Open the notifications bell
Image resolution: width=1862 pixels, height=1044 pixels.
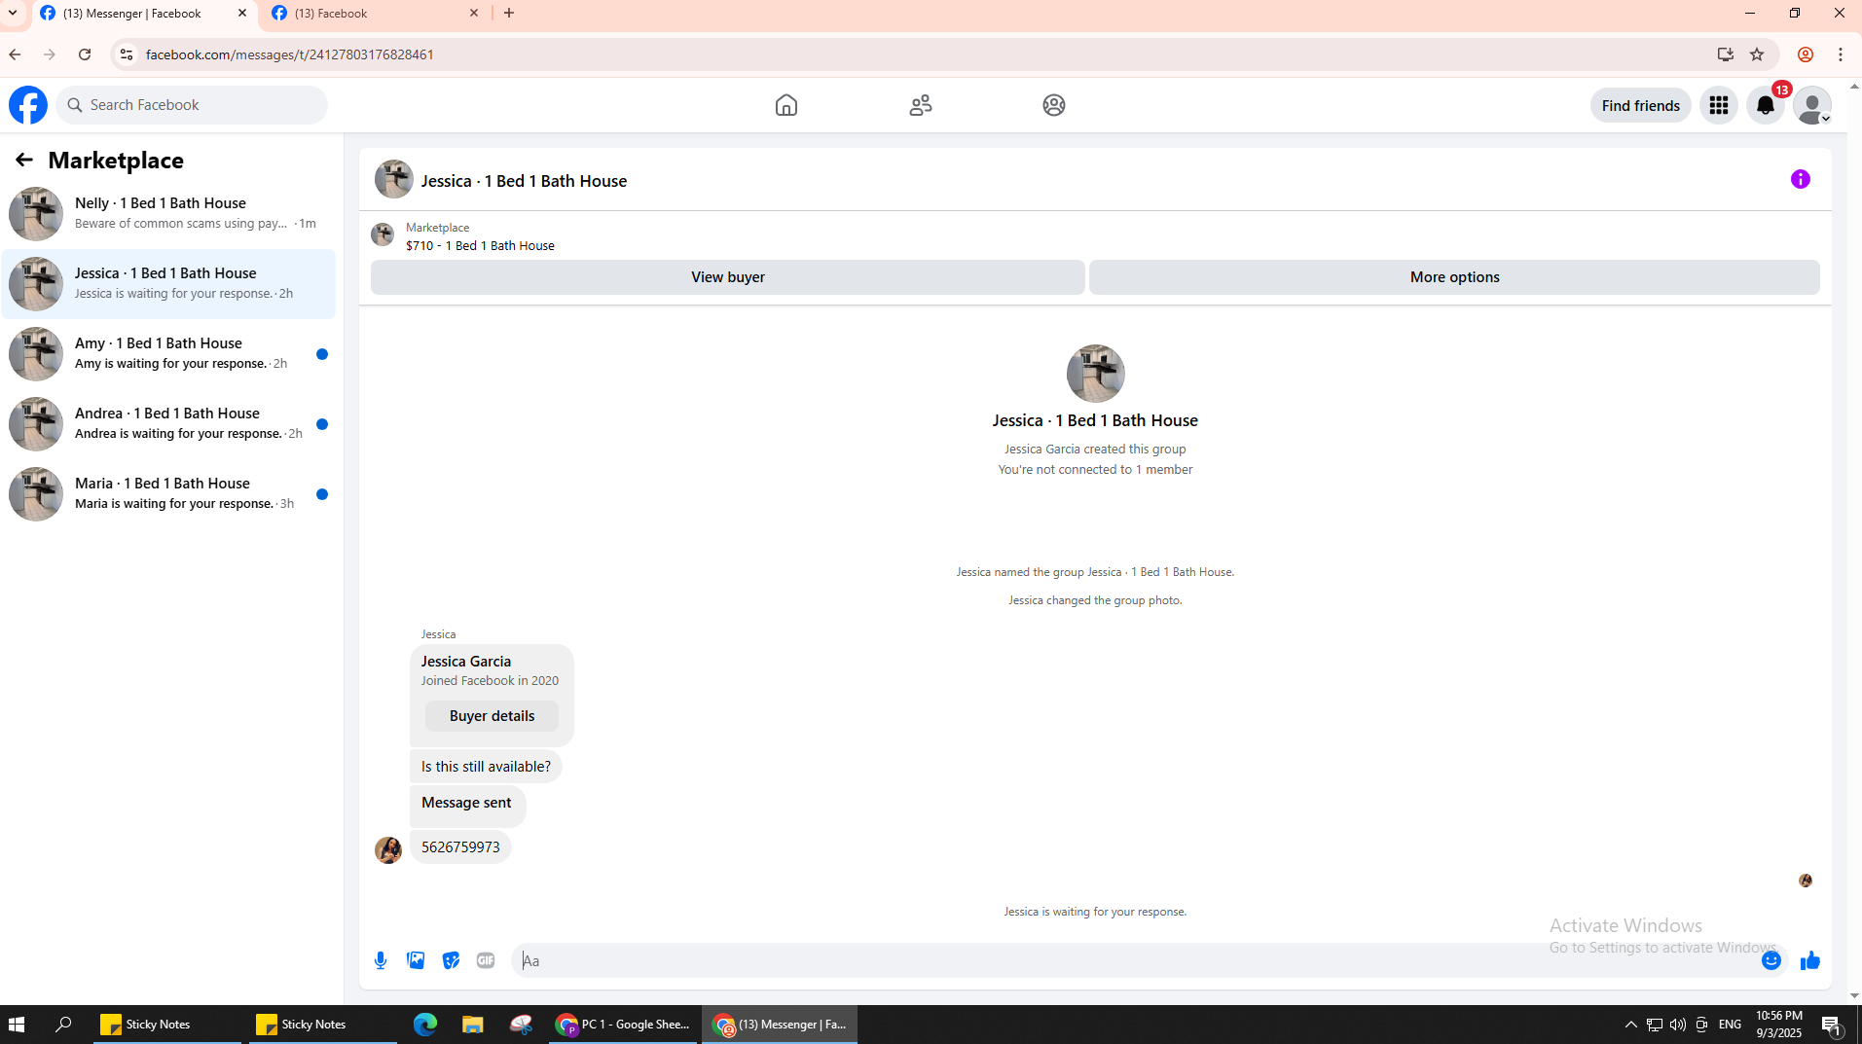click(x=1766, y=105)
